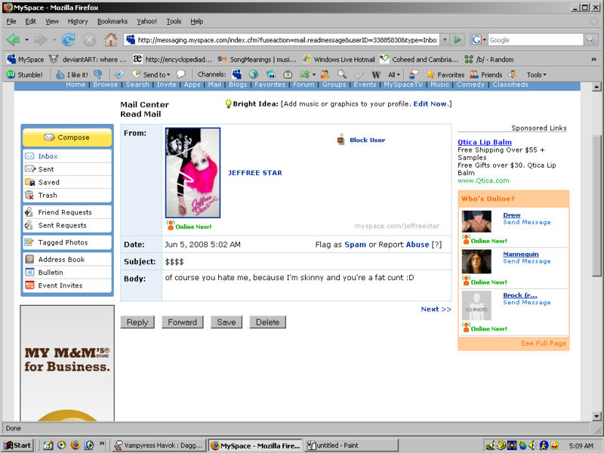Image resolution: width=604 pixels, height=453 pixels.
Task: Select the Wikipedia W channel icon
Action: click(376, 74)
